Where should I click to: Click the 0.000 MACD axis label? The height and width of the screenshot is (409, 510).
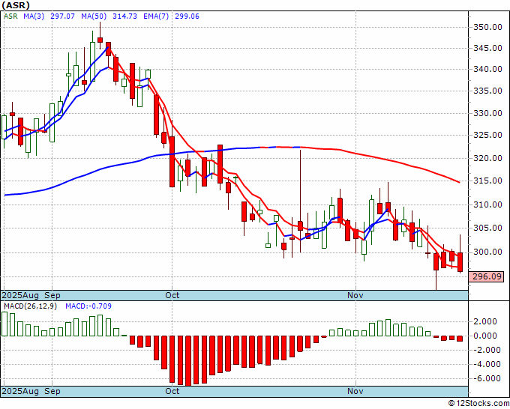[x=485, y=336]
